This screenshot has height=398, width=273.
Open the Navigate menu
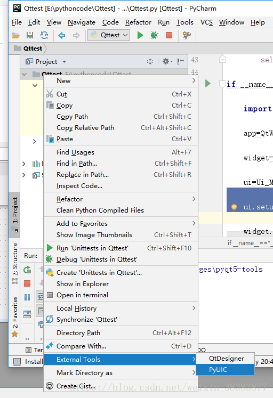(82, 22)
